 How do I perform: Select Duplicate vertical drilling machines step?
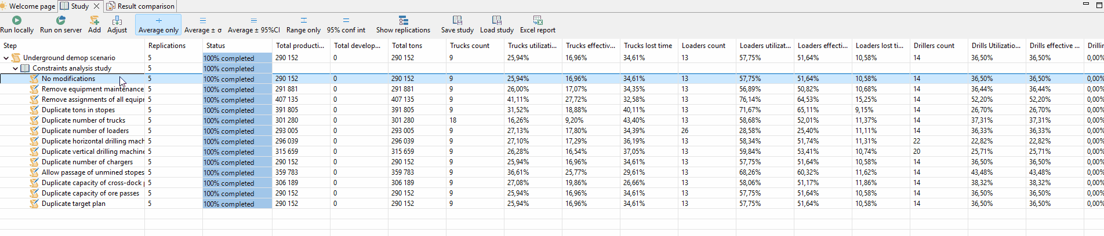(93, 152)
